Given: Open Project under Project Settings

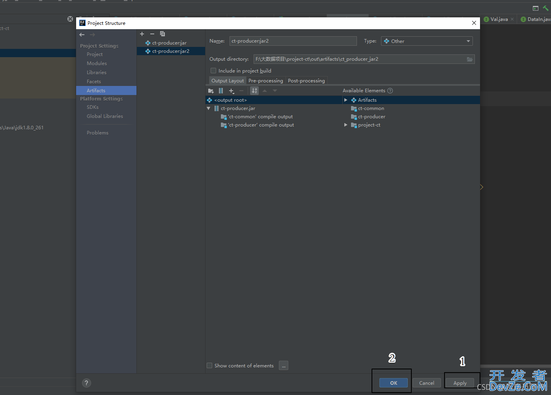Looking at the screenshot, I should [x=95, y=54].
